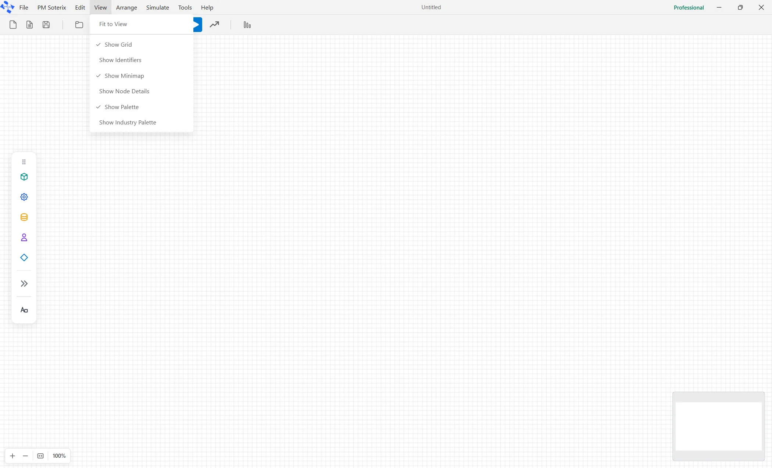Enable Show Identifiers option
The image size is (772, 468).
tap(142, 60)
